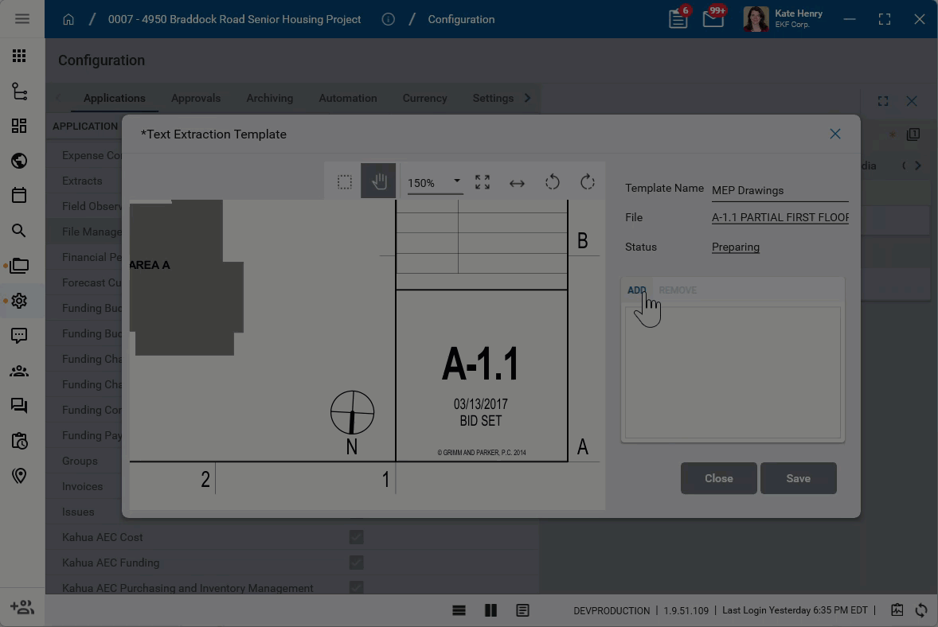Click the fit to screen icon
Image resolution: width=938 pixels, height=627 pixels.
click(483, 182)
